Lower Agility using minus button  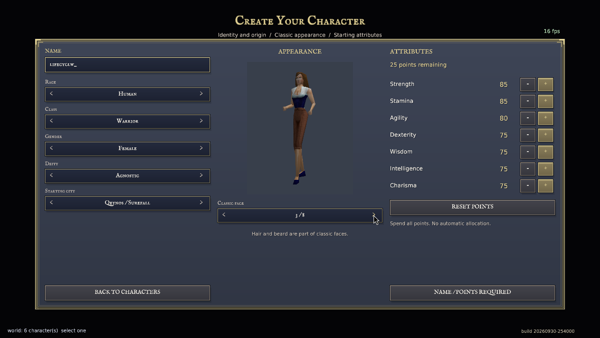tap(528, 118)
